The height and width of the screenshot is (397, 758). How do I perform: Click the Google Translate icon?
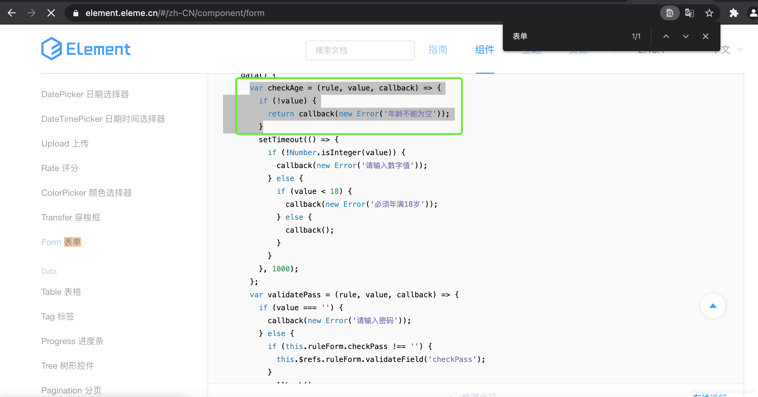pyautogui.click(x=689, y=13)
